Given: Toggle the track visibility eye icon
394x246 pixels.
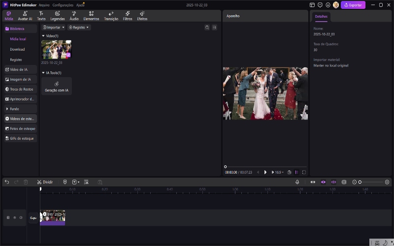Looking at the screenshot, I should coord(14,217).
